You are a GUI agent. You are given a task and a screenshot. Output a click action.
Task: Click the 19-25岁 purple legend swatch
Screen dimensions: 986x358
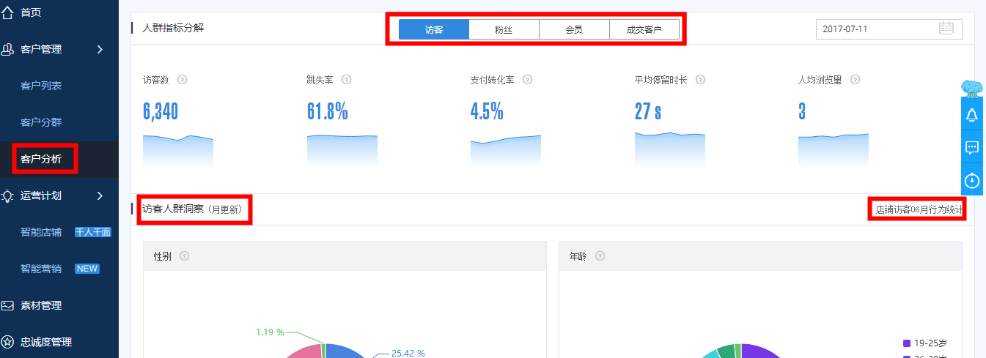907,343
